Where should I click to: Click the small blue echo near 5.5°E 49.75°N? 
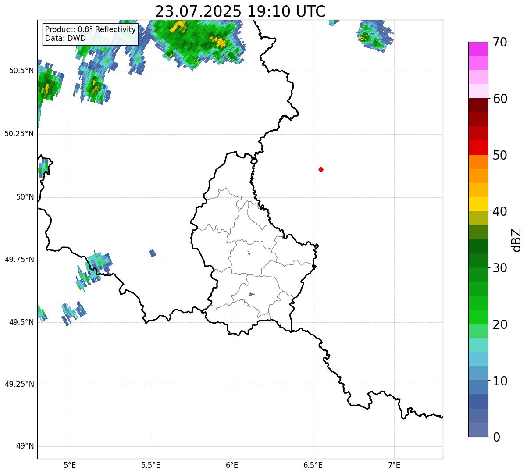pos(153,253)
